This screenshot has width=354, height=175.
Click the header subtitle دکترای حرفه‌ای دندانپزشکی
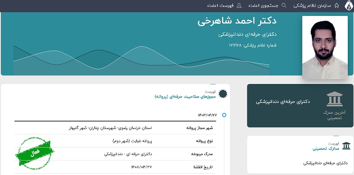tap(247, 34)
